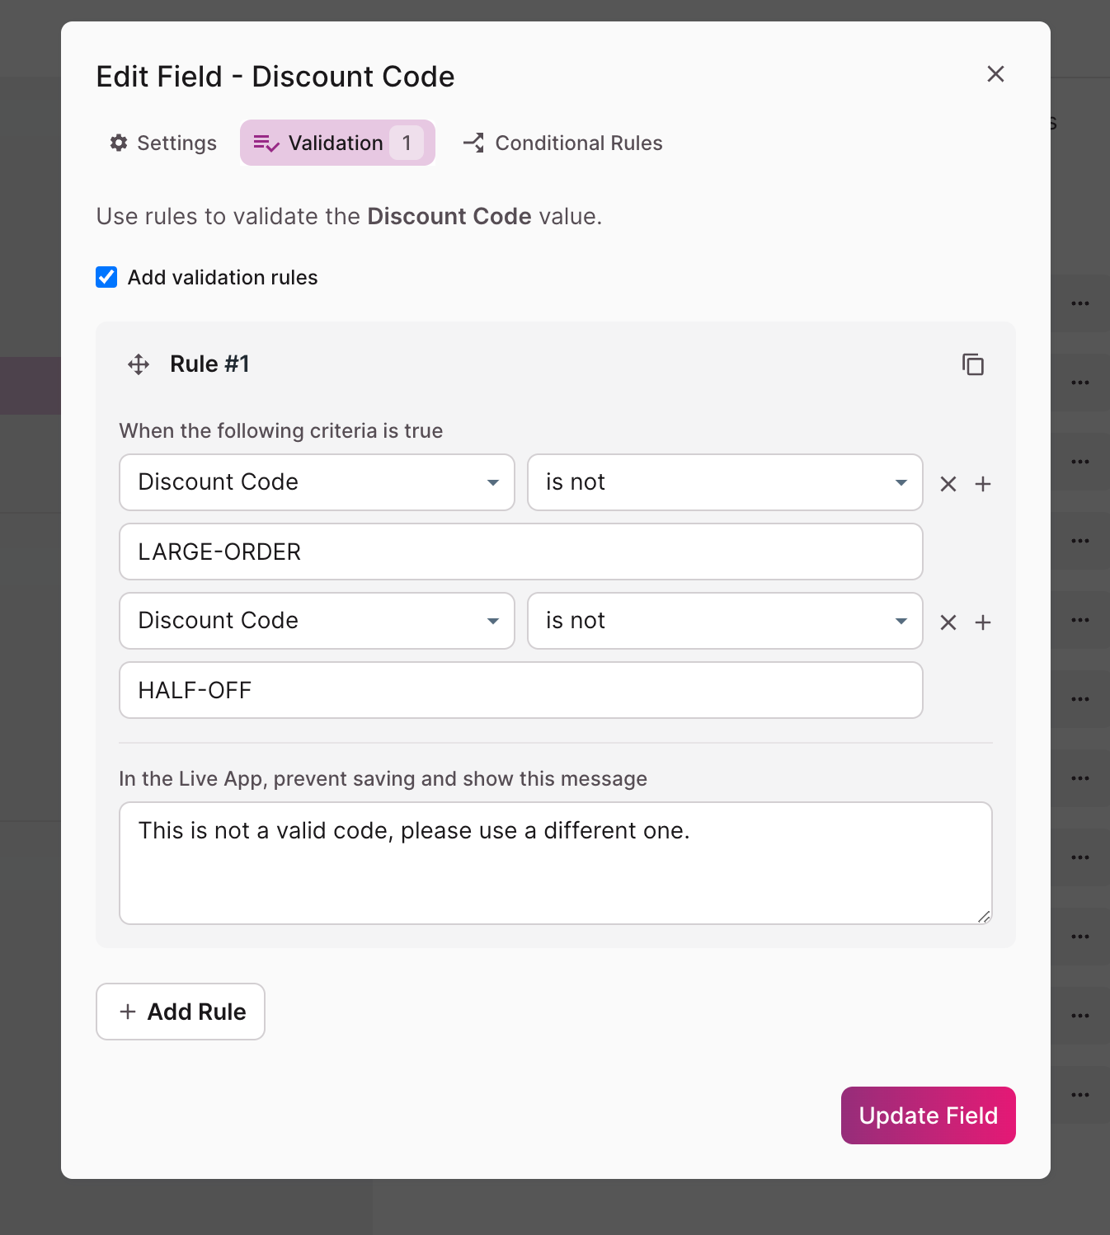
Task: Open the Conditional Rules tab
Action: coord(577,143)
